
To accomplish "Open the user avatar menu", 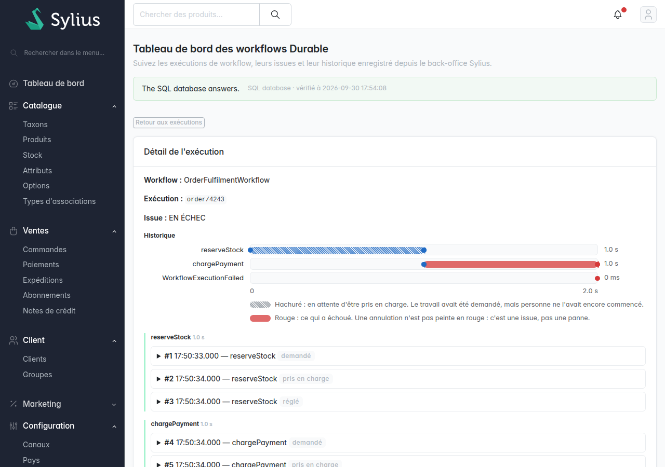I will (648, 15).
